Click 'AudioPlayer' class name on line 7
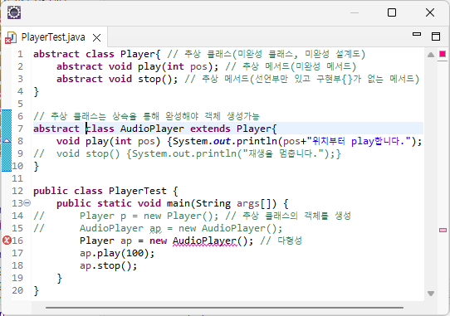The height and width of the screenshot is (316, 450). point(152,129)
